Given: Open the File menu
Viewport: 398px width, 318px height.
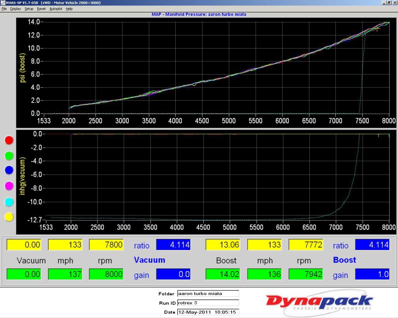Looking at the screenshot, I should click(x=4, y=9).
